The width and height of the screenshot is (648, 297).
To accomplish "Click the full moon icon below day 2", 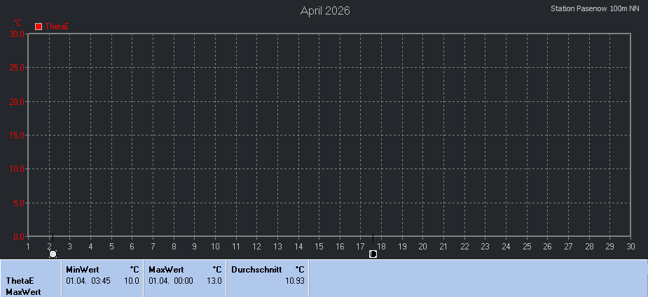I will 53,254.
